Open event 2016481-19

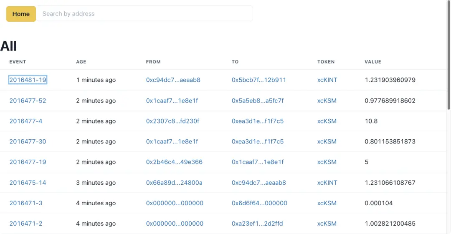28,80
